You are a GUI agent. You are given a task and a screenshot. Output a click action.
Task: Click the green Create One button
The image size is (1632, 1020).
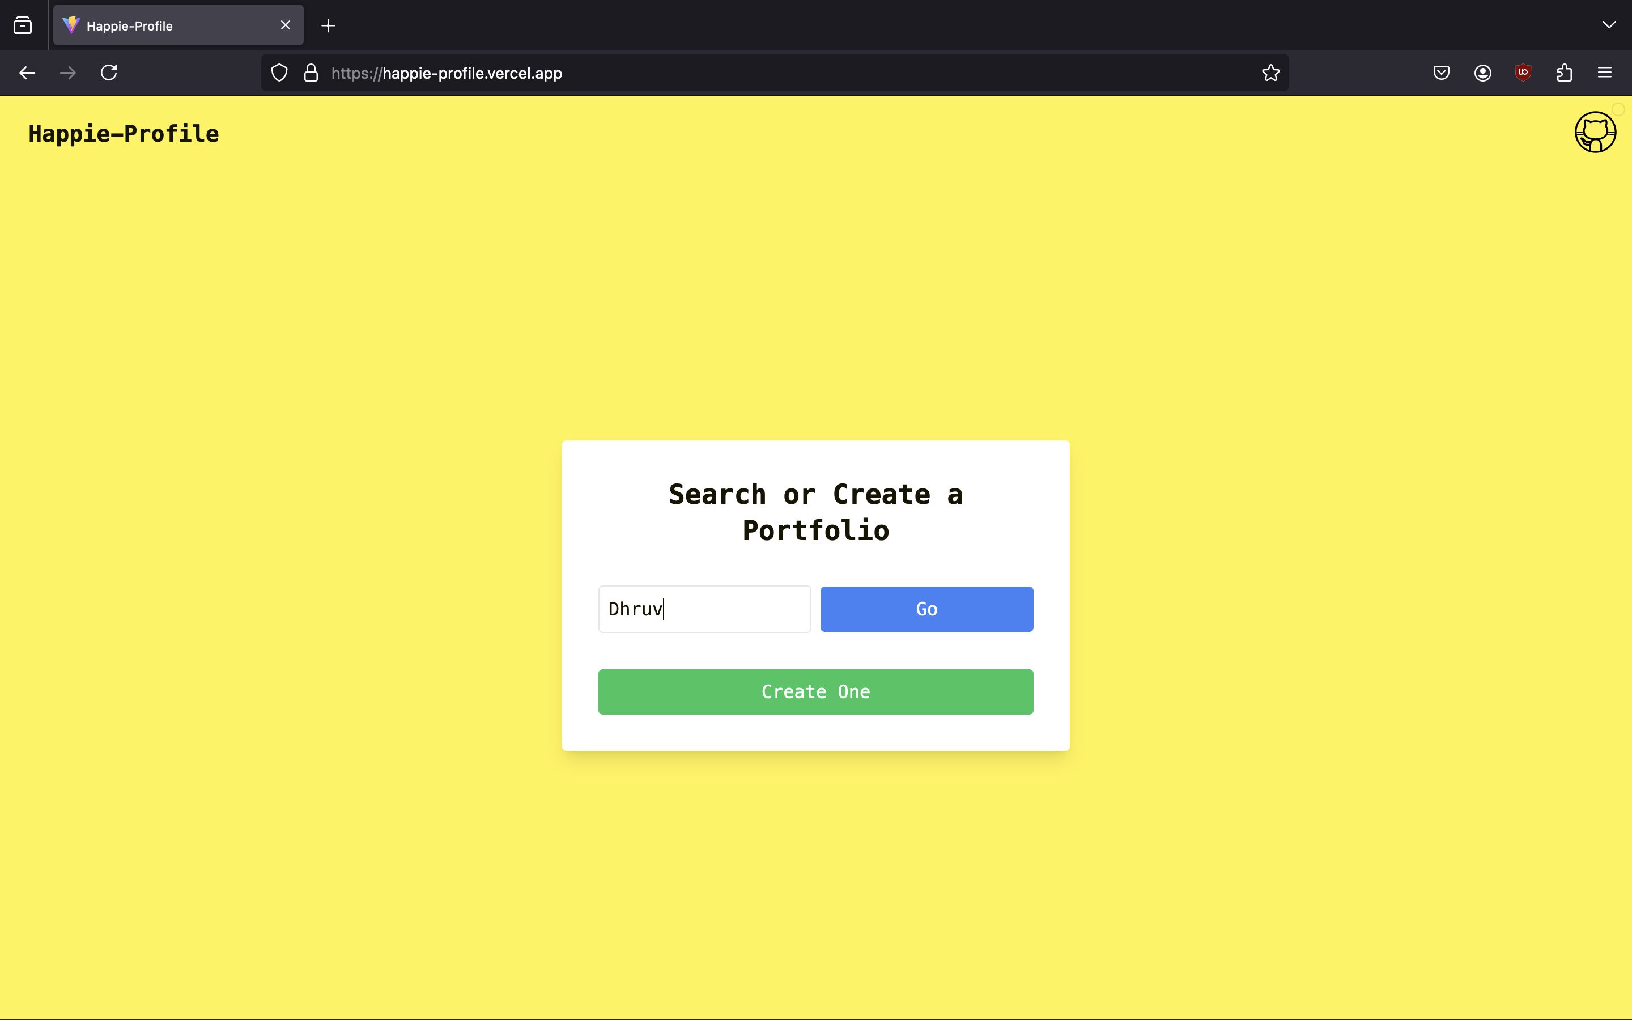click(815, 691)
